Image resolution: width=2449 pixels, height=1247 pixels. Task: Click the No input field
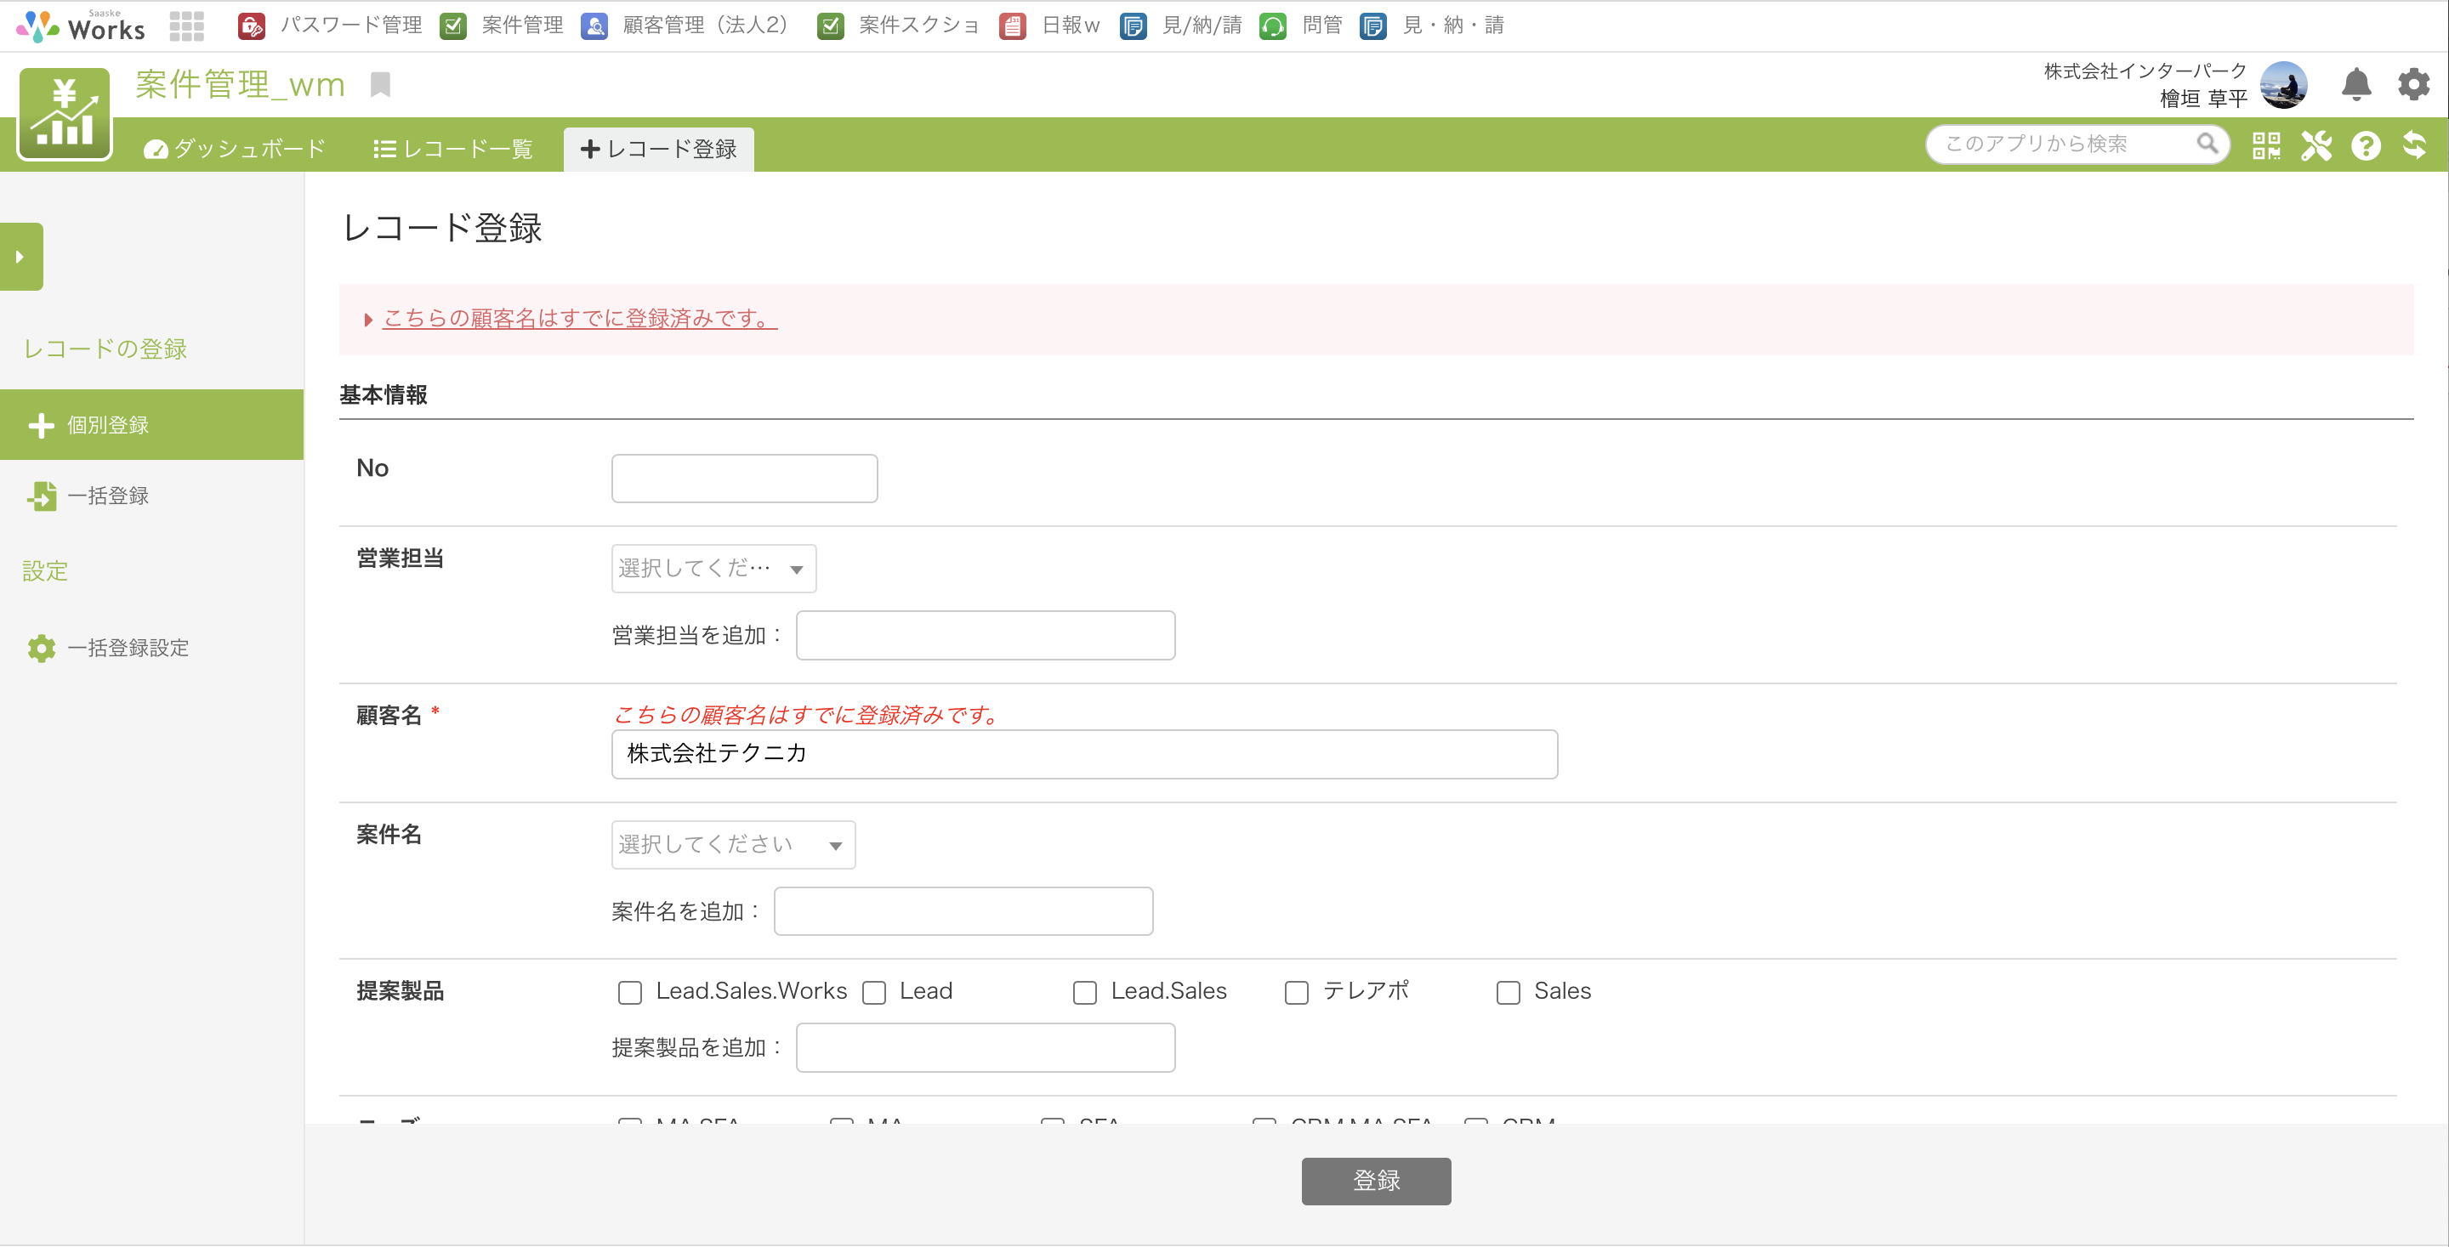(x=744, y=478)
